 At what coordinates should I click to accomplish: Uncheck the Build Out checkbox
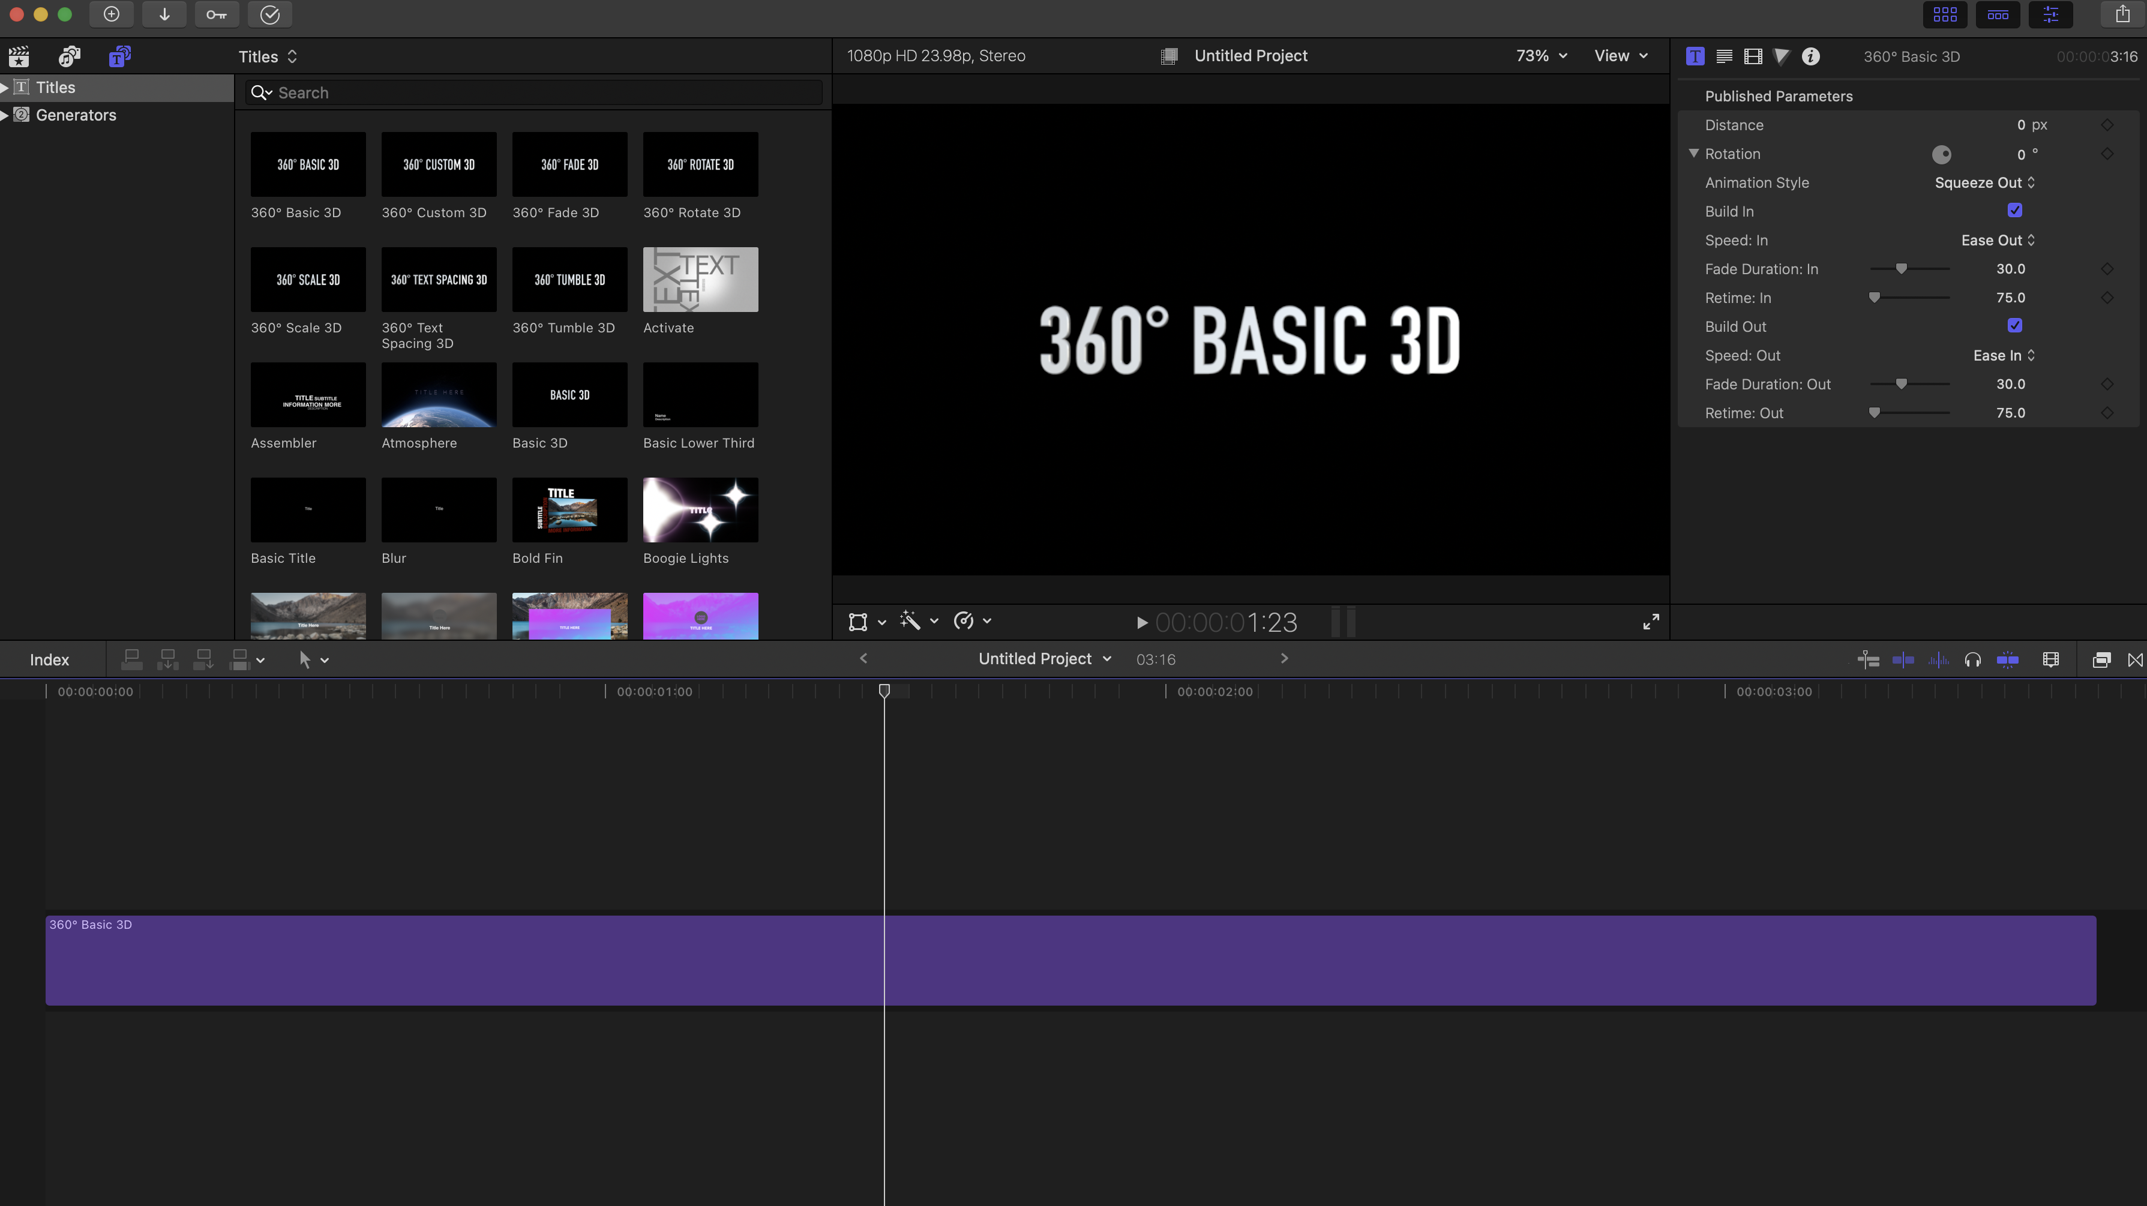(2014, 326)
